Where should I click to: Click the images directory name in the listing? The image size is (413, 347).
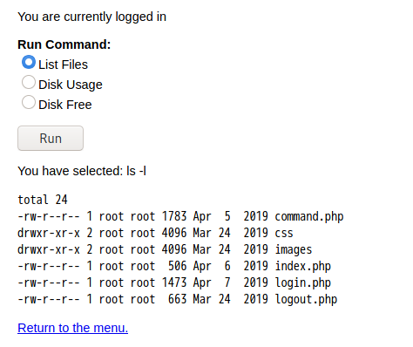point(294,250)
